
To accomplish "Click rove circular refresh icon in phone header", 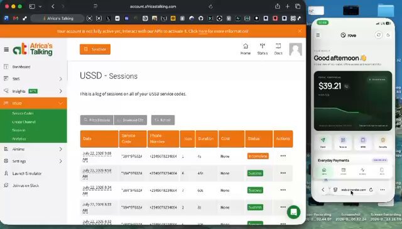I will pyautogui.click(x=379, y=35).
